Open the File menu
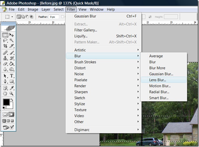199x147 pixels. (x=12, y=9)
